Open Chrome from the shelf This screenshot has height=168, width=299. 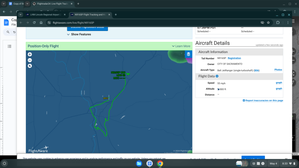point(160,164)
